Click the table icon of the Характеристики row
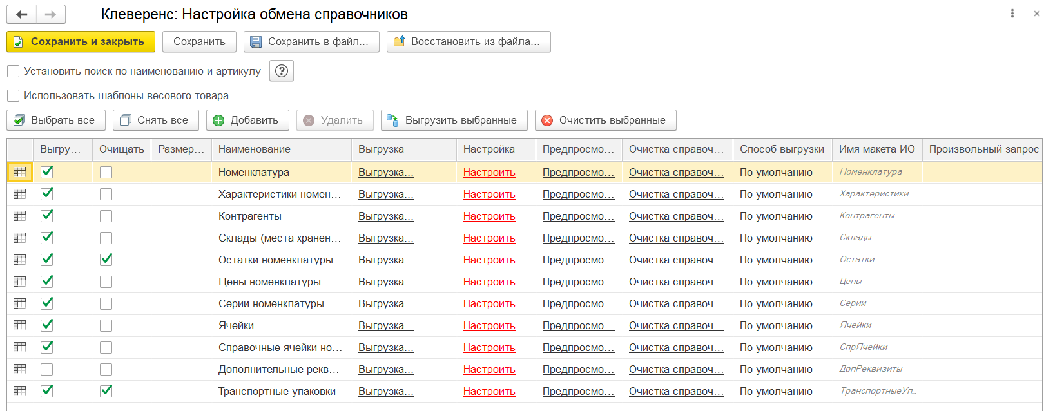The height and width of the screenshot is (411, 1044). coord(20,194)
